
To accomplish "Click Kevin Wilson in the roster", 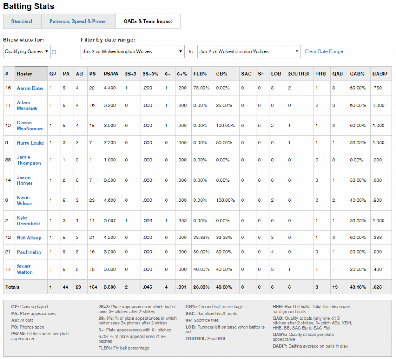I will (x=24, y=200).
